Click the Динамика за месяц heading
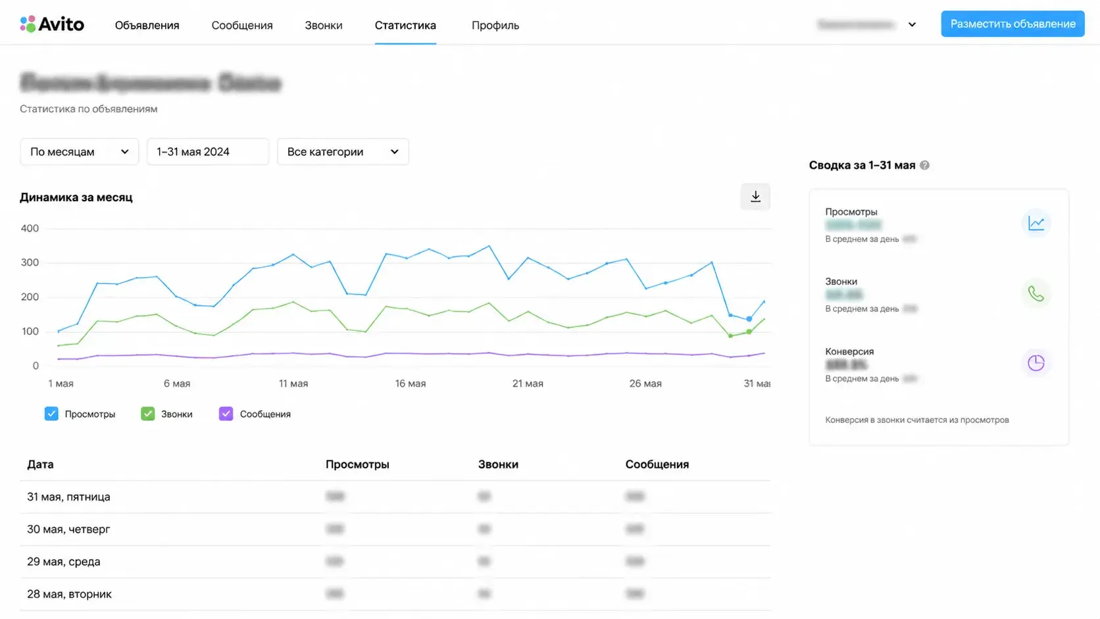The height and width of the screenshot is (619, 1100). click(76, 197)
